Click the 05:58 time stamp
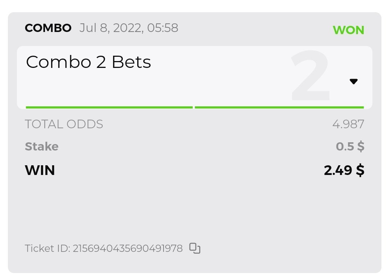This screenshot has height=277, width=389. [162, 28]
